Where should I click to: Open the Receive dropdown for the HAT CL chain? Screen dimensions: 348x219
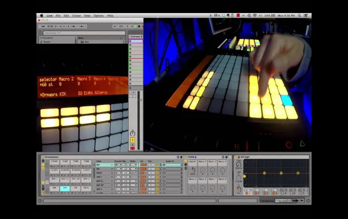(118, 181)
